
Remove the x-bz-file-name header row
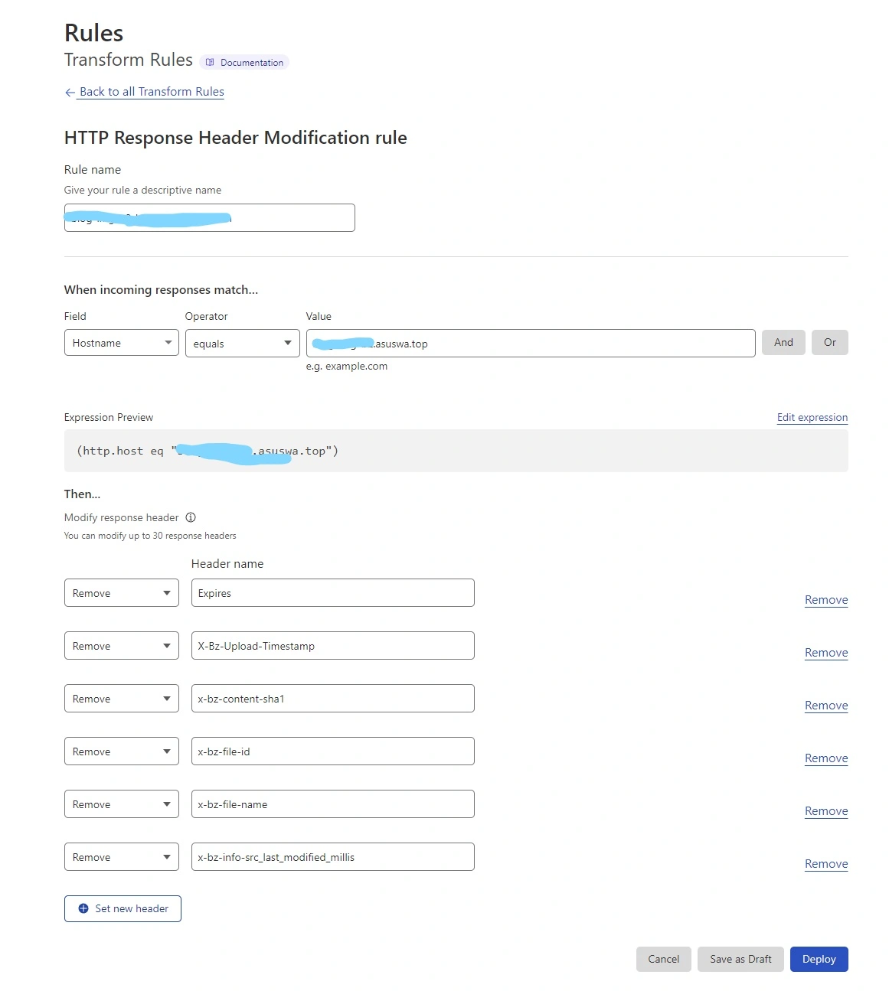[826, 811]
